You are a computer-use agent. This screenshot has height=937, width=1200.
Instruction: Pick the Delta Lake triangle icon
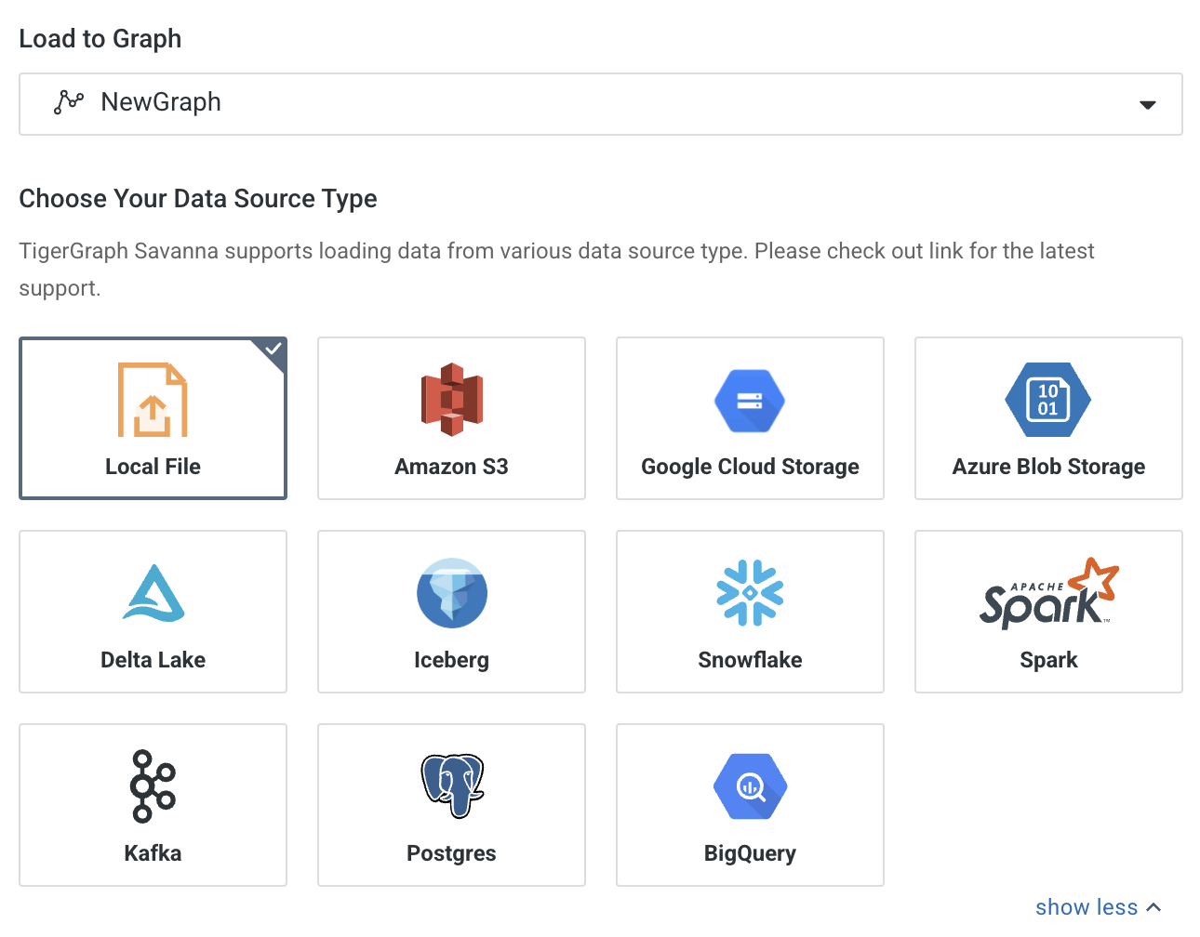(153, 593)
